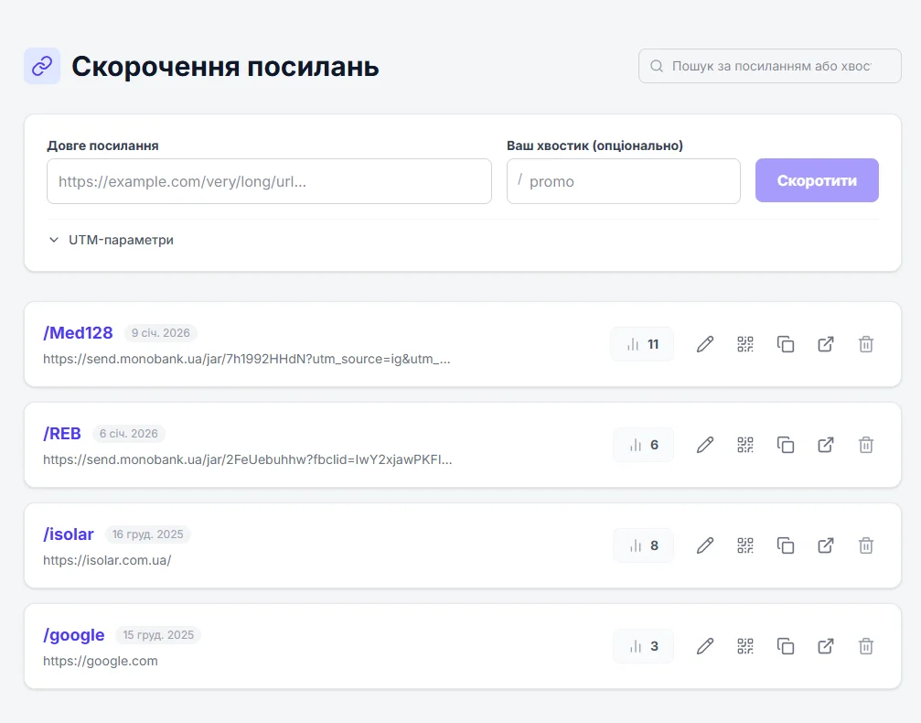Click the date badge 9 січ. 2026
The image size is (921, 723).
[160, 333]
